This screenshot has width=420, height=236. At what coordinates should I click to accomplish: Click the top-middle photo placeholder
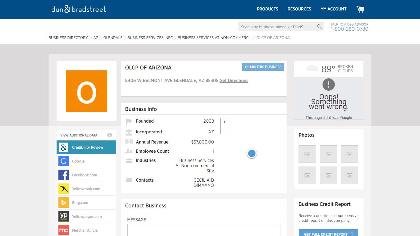[x=328, y=154]
